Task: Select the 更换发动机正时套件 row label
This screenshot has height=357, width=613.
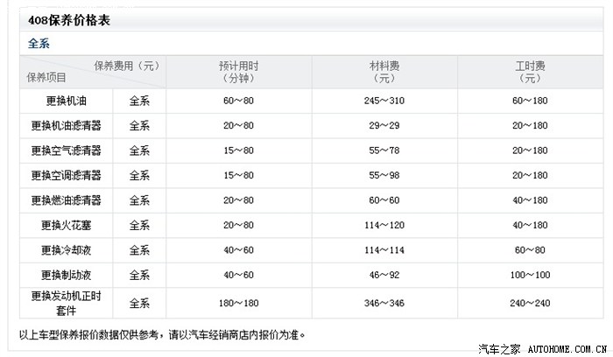Action: pyautogui.click(x=66, y=303)
